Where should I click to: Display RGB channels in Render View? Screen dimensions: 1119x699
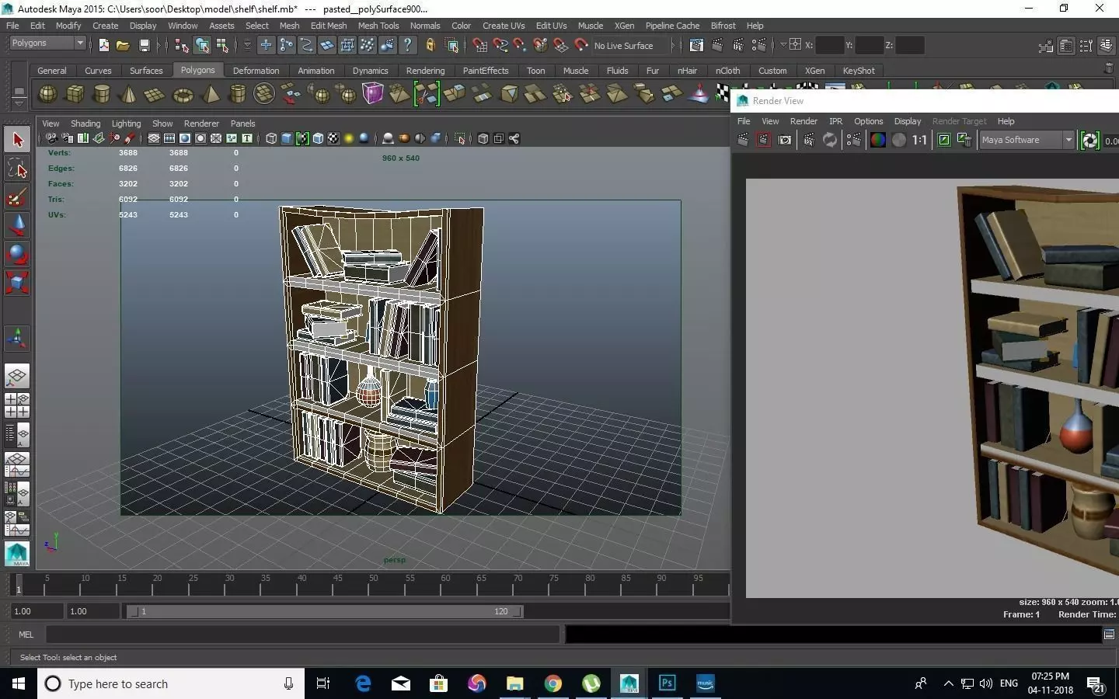[878, 140]
